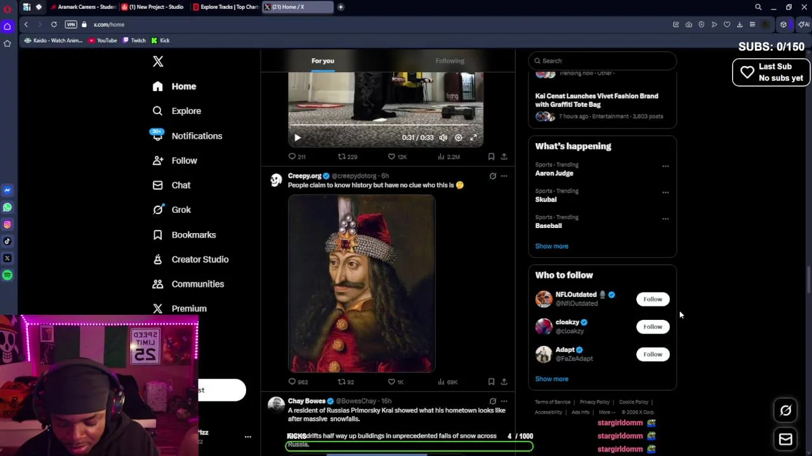Open Creator Studio in the sidebar
This screenshot has width=812, height=456.
(191, 259)
